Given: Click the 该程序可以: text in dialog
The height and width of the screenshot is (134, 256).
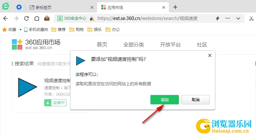Looking at the screenshot, I should point(87,75).
